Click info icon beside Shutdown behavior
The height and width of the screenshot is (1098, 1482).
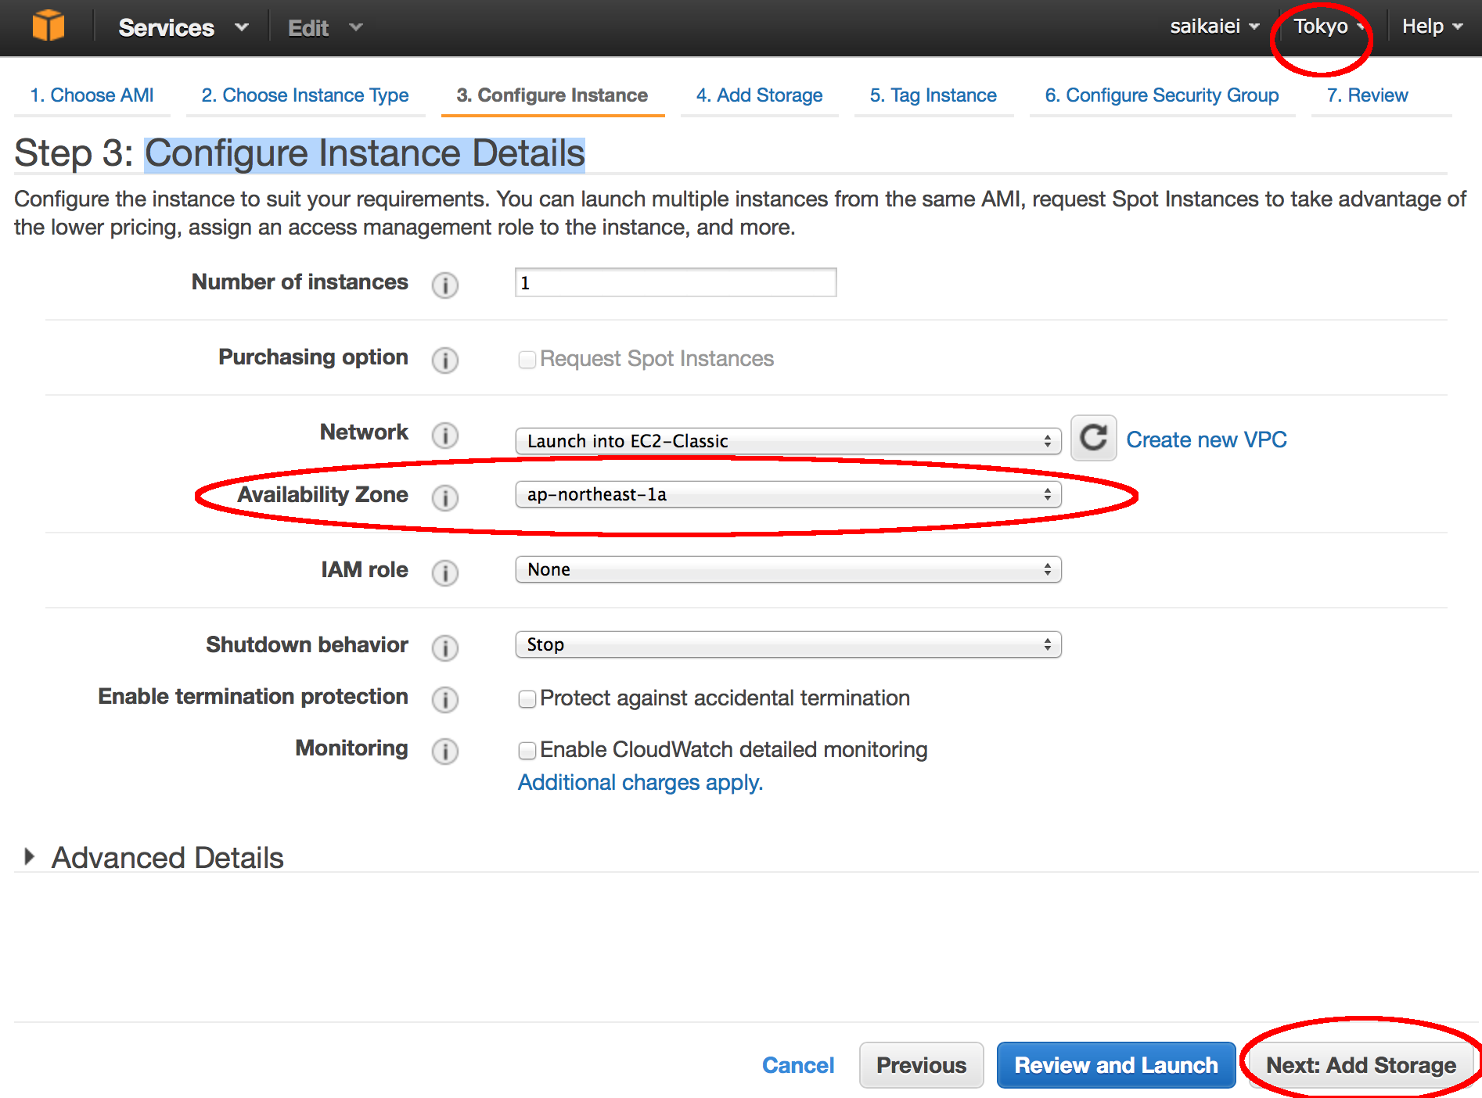pyautogui.click(x=445, y=648)
